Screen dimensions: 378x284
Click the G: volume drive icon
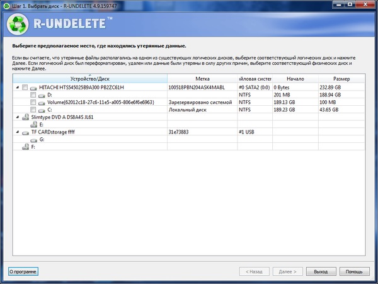[x=34, y=140]
